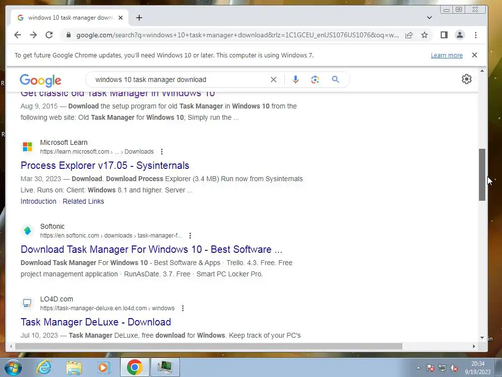
Task: Dismiss the Chrome updates notification bar
Action: [475, 55]
